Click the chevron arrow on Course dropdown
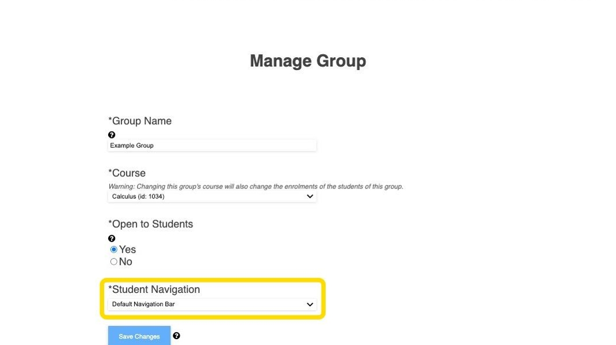Screen dimensions: 616x345 [310, 196]
